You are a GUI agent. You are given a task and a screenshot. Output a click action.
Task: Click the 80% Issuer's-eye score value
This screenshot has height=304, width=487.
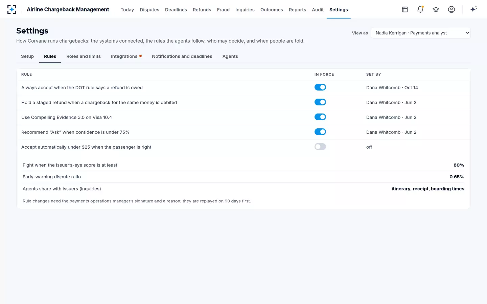[x=459, y=165]
